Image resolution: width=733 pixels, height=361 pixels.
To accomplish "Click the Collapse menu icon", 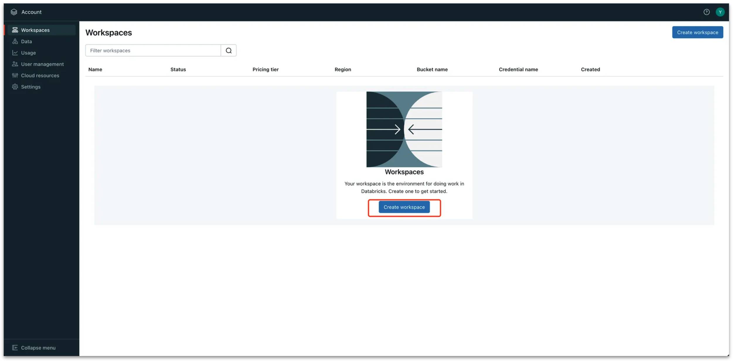I will coord(15,348).
